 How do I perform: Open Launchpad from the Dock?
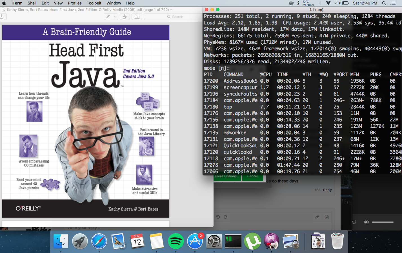click(80, 241)
